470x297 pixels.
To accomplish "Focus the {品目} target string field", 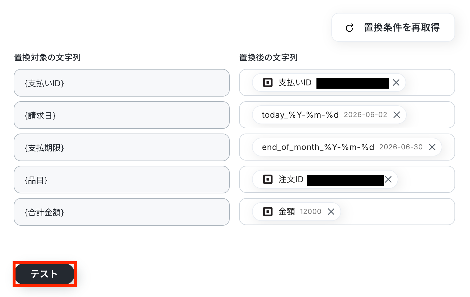I will pos(122,180).
